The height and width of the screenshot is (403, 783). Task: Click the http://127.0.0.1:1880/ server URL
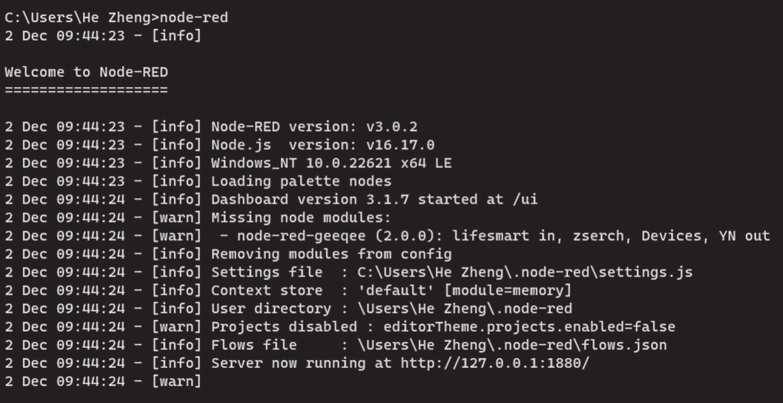495,363
